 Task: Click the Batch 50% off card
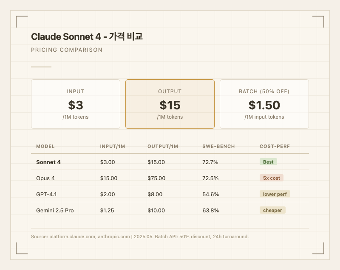264,104
